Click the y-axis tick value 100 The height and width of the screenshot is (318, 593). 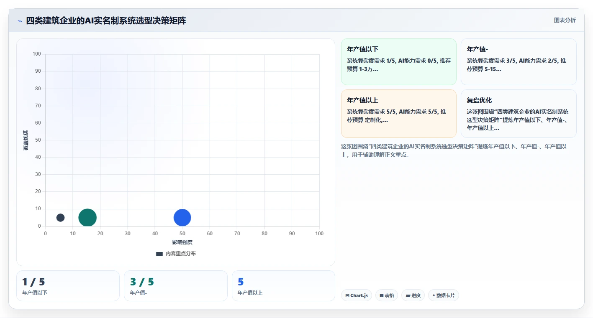tap(37, 54)
